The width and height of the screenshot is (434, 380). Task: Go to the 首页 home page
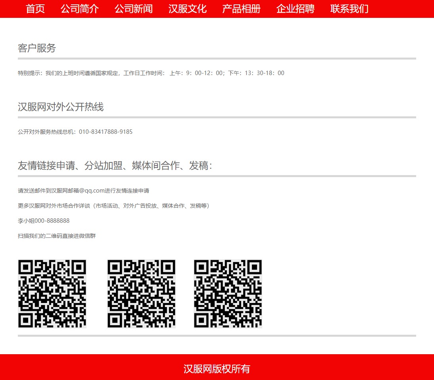click(35, 9)
